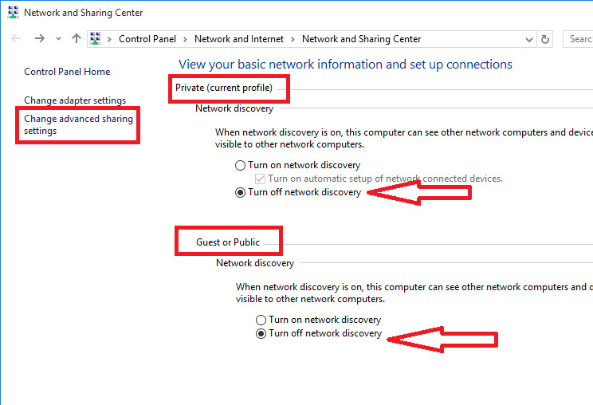593x405 pixels.
Task: Go back with the left arrow button
Action: 16,38
